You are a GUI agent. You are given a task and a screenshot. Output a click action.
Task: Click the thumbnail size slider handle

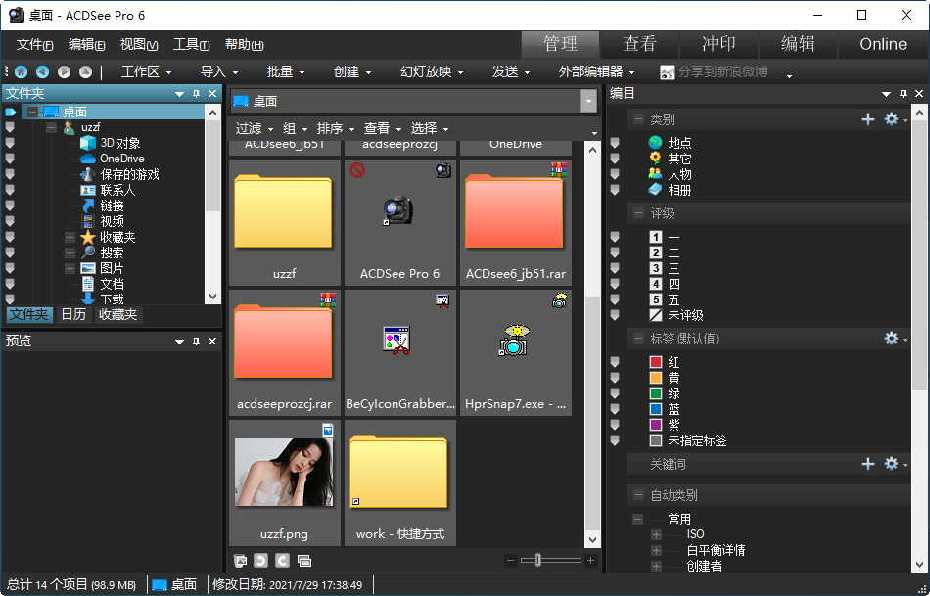click(x=538, y=561)
